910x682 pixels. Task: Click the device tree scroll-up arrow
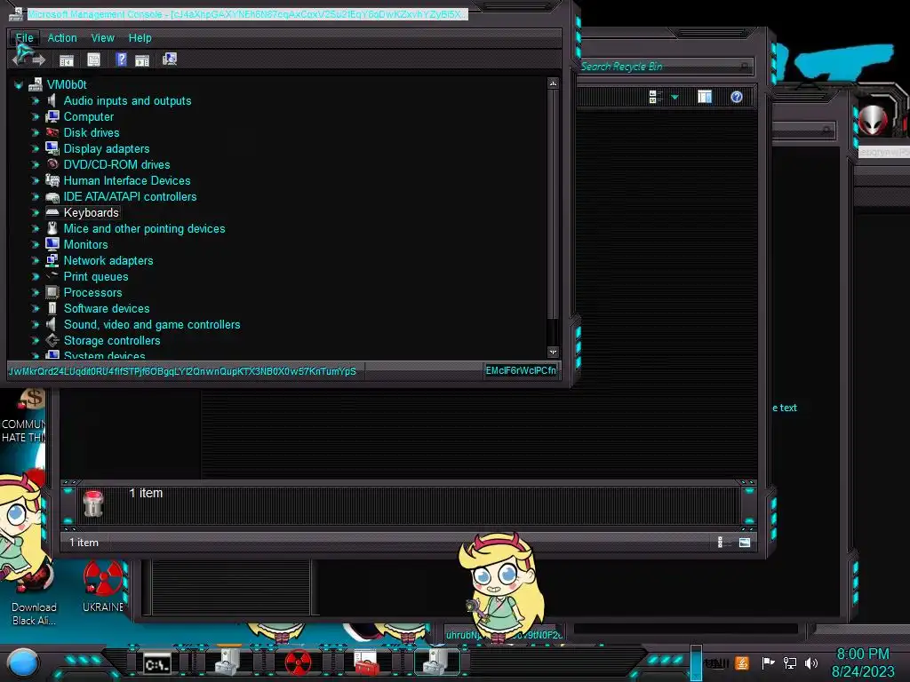(x=553, y=83)
